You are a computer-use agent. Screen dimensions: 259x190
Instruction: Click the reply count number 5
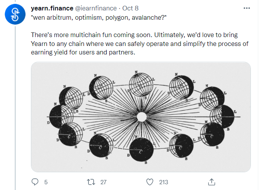pyautogui.click(x=46, y=182)
